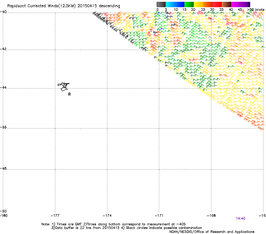Image resolution: width=266 pixels, height=234 pixels.
Task: Click the '-168' longitude axis label
Action: pos(211,216)
